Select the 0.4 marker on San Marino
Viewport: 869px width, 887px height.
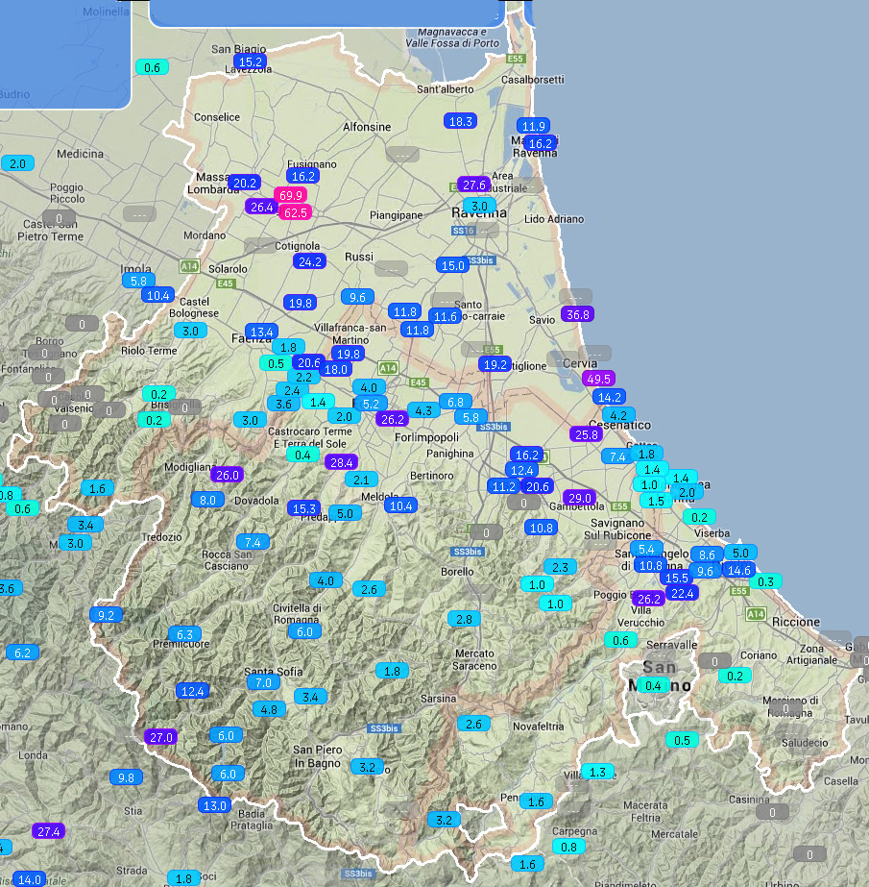[653, 685]
